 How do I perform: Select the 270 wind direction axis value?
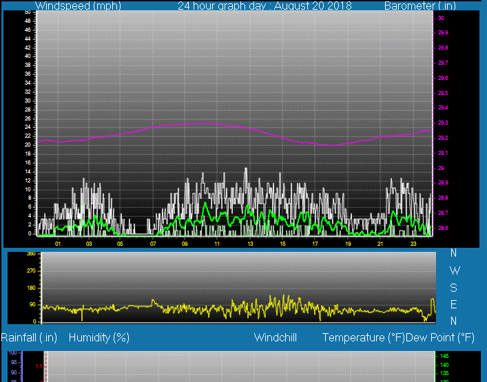(32, 271)
